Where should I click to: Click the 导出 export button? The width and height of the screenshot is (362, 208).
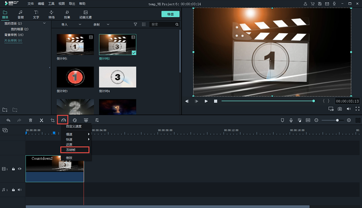(x=170, y=14)
